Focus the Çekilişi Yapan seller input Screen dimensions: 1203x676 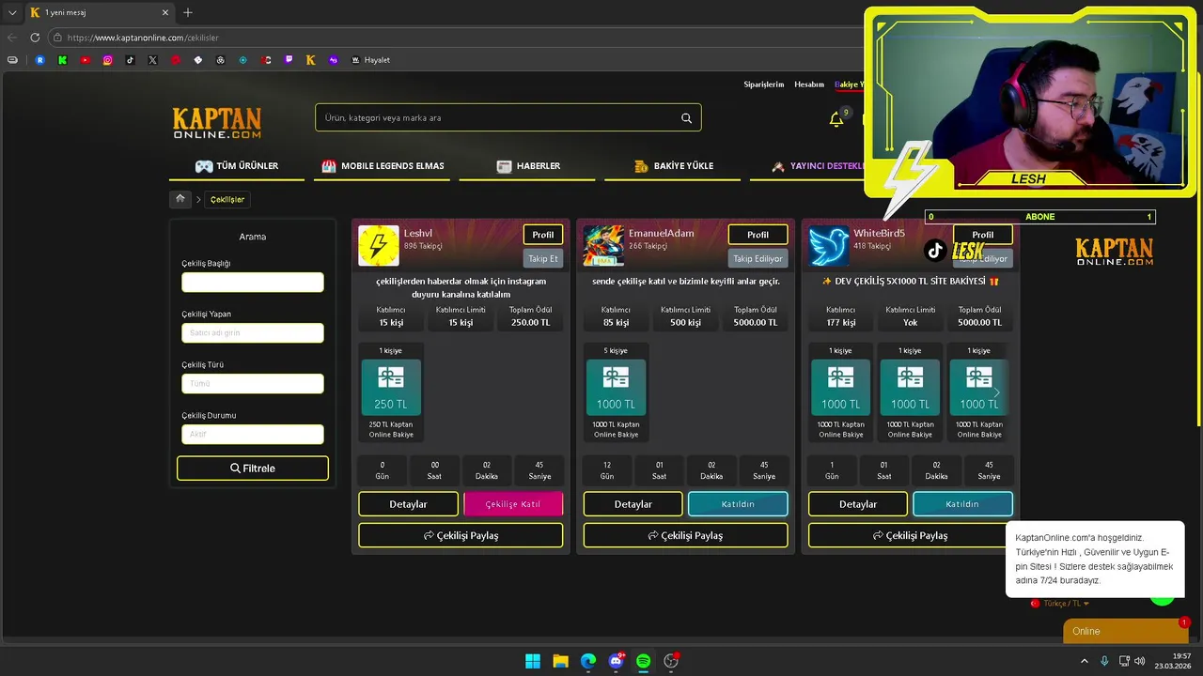click(x=253, y=333)
